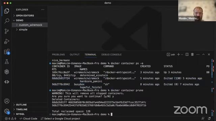Image resolution: width=216 pixels, height=121 pixels.
Task: Close the terminal panel
Action: coord(209,54)
